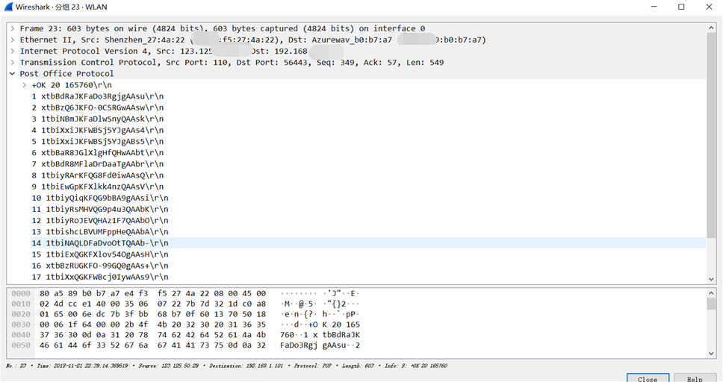Select line 11 1tbiyRsMHVQG9p4u3QAAbK
The image size is (723, 382).
(x=99, y=209)
